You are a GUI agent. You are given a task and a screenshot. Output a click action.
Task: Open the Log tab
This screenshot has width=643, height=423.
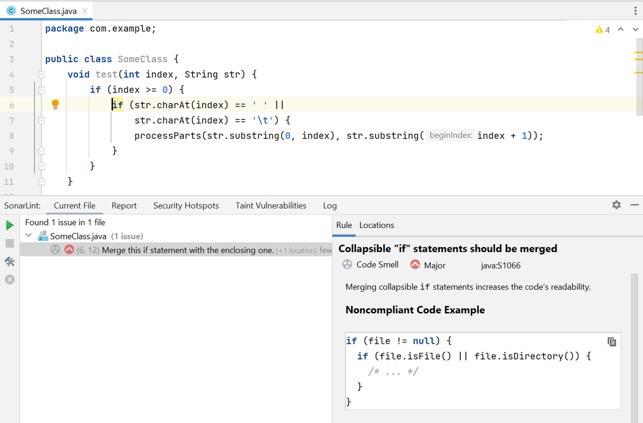point(330,206)
